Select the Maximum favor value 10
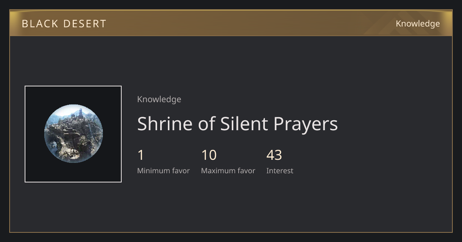The width and height of the screenshot is (462, 242). [209, 155]
